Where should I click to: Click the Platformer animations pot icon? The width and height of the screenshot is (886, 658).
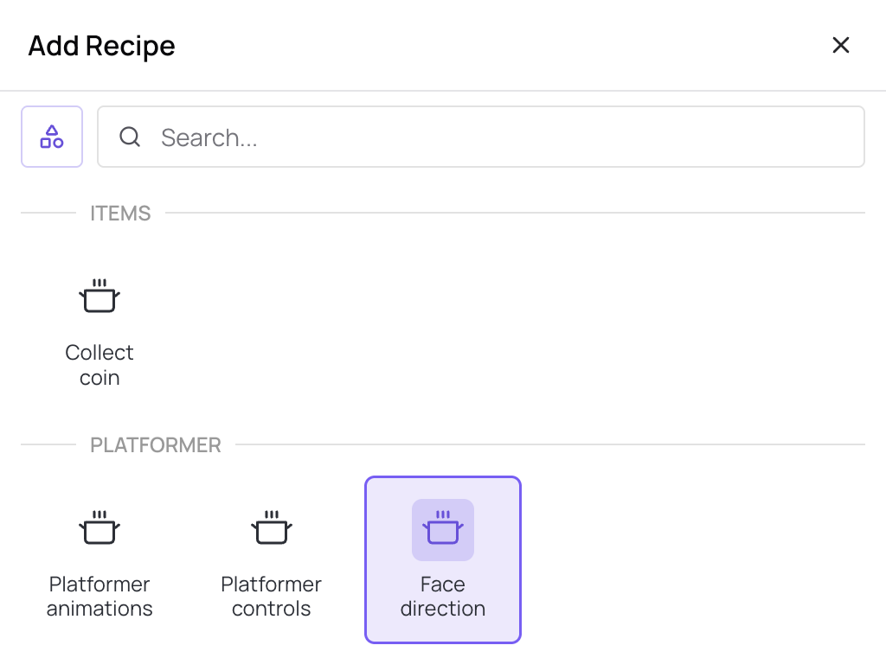[100, 528]
